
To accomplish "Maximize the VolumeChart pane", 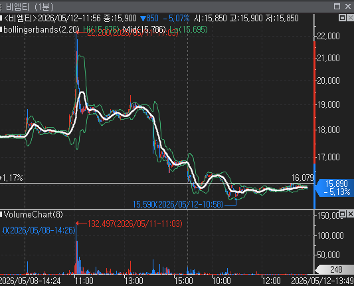I will coord(342,214).
